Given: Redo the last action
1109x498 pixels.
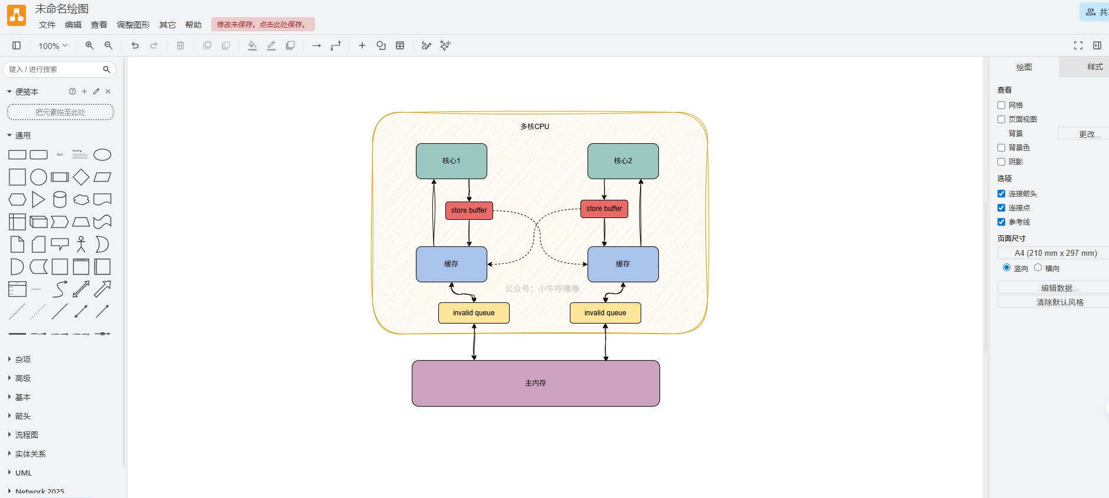Looking at the screenshot, I should point(154,45).
